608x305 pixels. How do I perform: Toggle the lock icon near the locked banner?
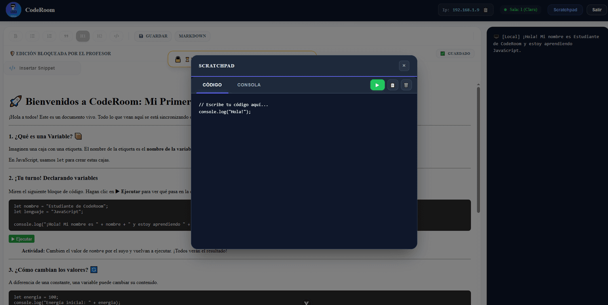pyautogui.click(x=178, y=59)
